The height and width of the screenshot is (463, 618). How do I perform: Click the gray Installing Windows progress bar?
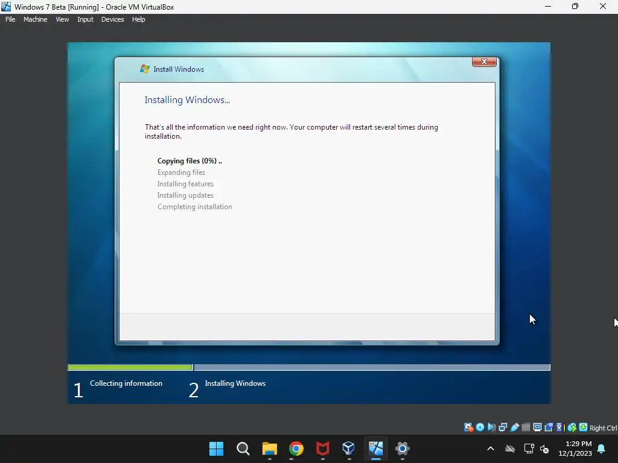point(372,367)
